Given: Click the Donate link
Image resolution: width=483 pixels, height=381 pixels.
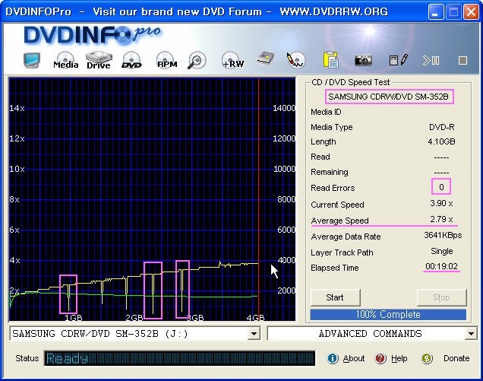Looking at the screenshot, I should pos(456,358).
